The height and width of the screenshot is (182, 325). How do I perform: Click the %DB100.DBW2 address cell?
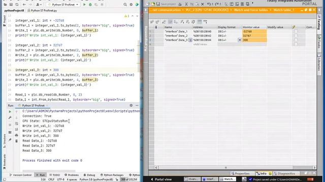pos(205,36)
